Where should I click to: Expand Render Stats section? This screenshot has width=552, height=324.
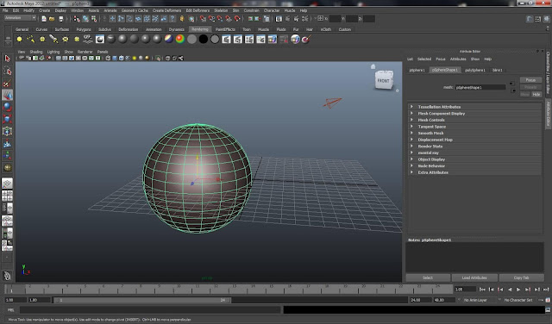pyautogui.click(x=475, y=146)
